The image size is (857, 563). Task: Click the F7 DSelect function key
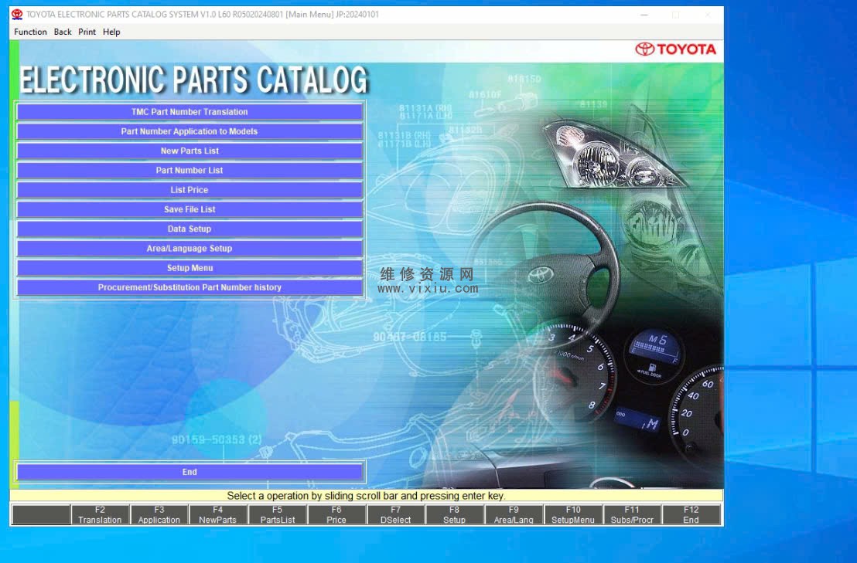coord(395,515)
